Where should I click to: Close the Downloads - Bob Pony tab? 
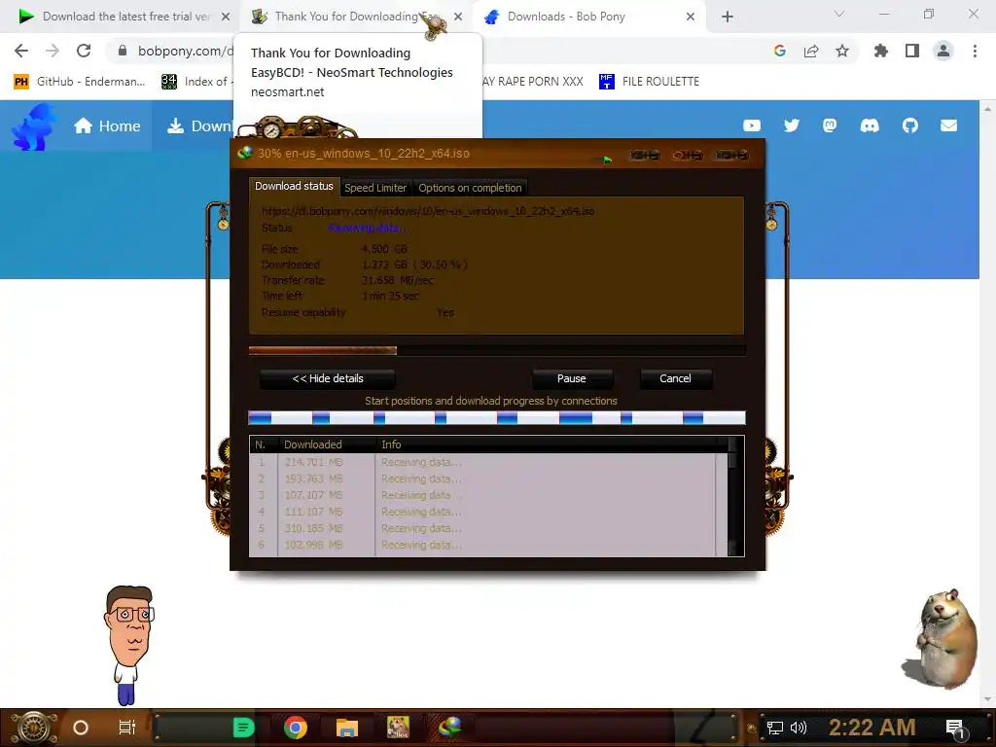[x=691, y=17]
